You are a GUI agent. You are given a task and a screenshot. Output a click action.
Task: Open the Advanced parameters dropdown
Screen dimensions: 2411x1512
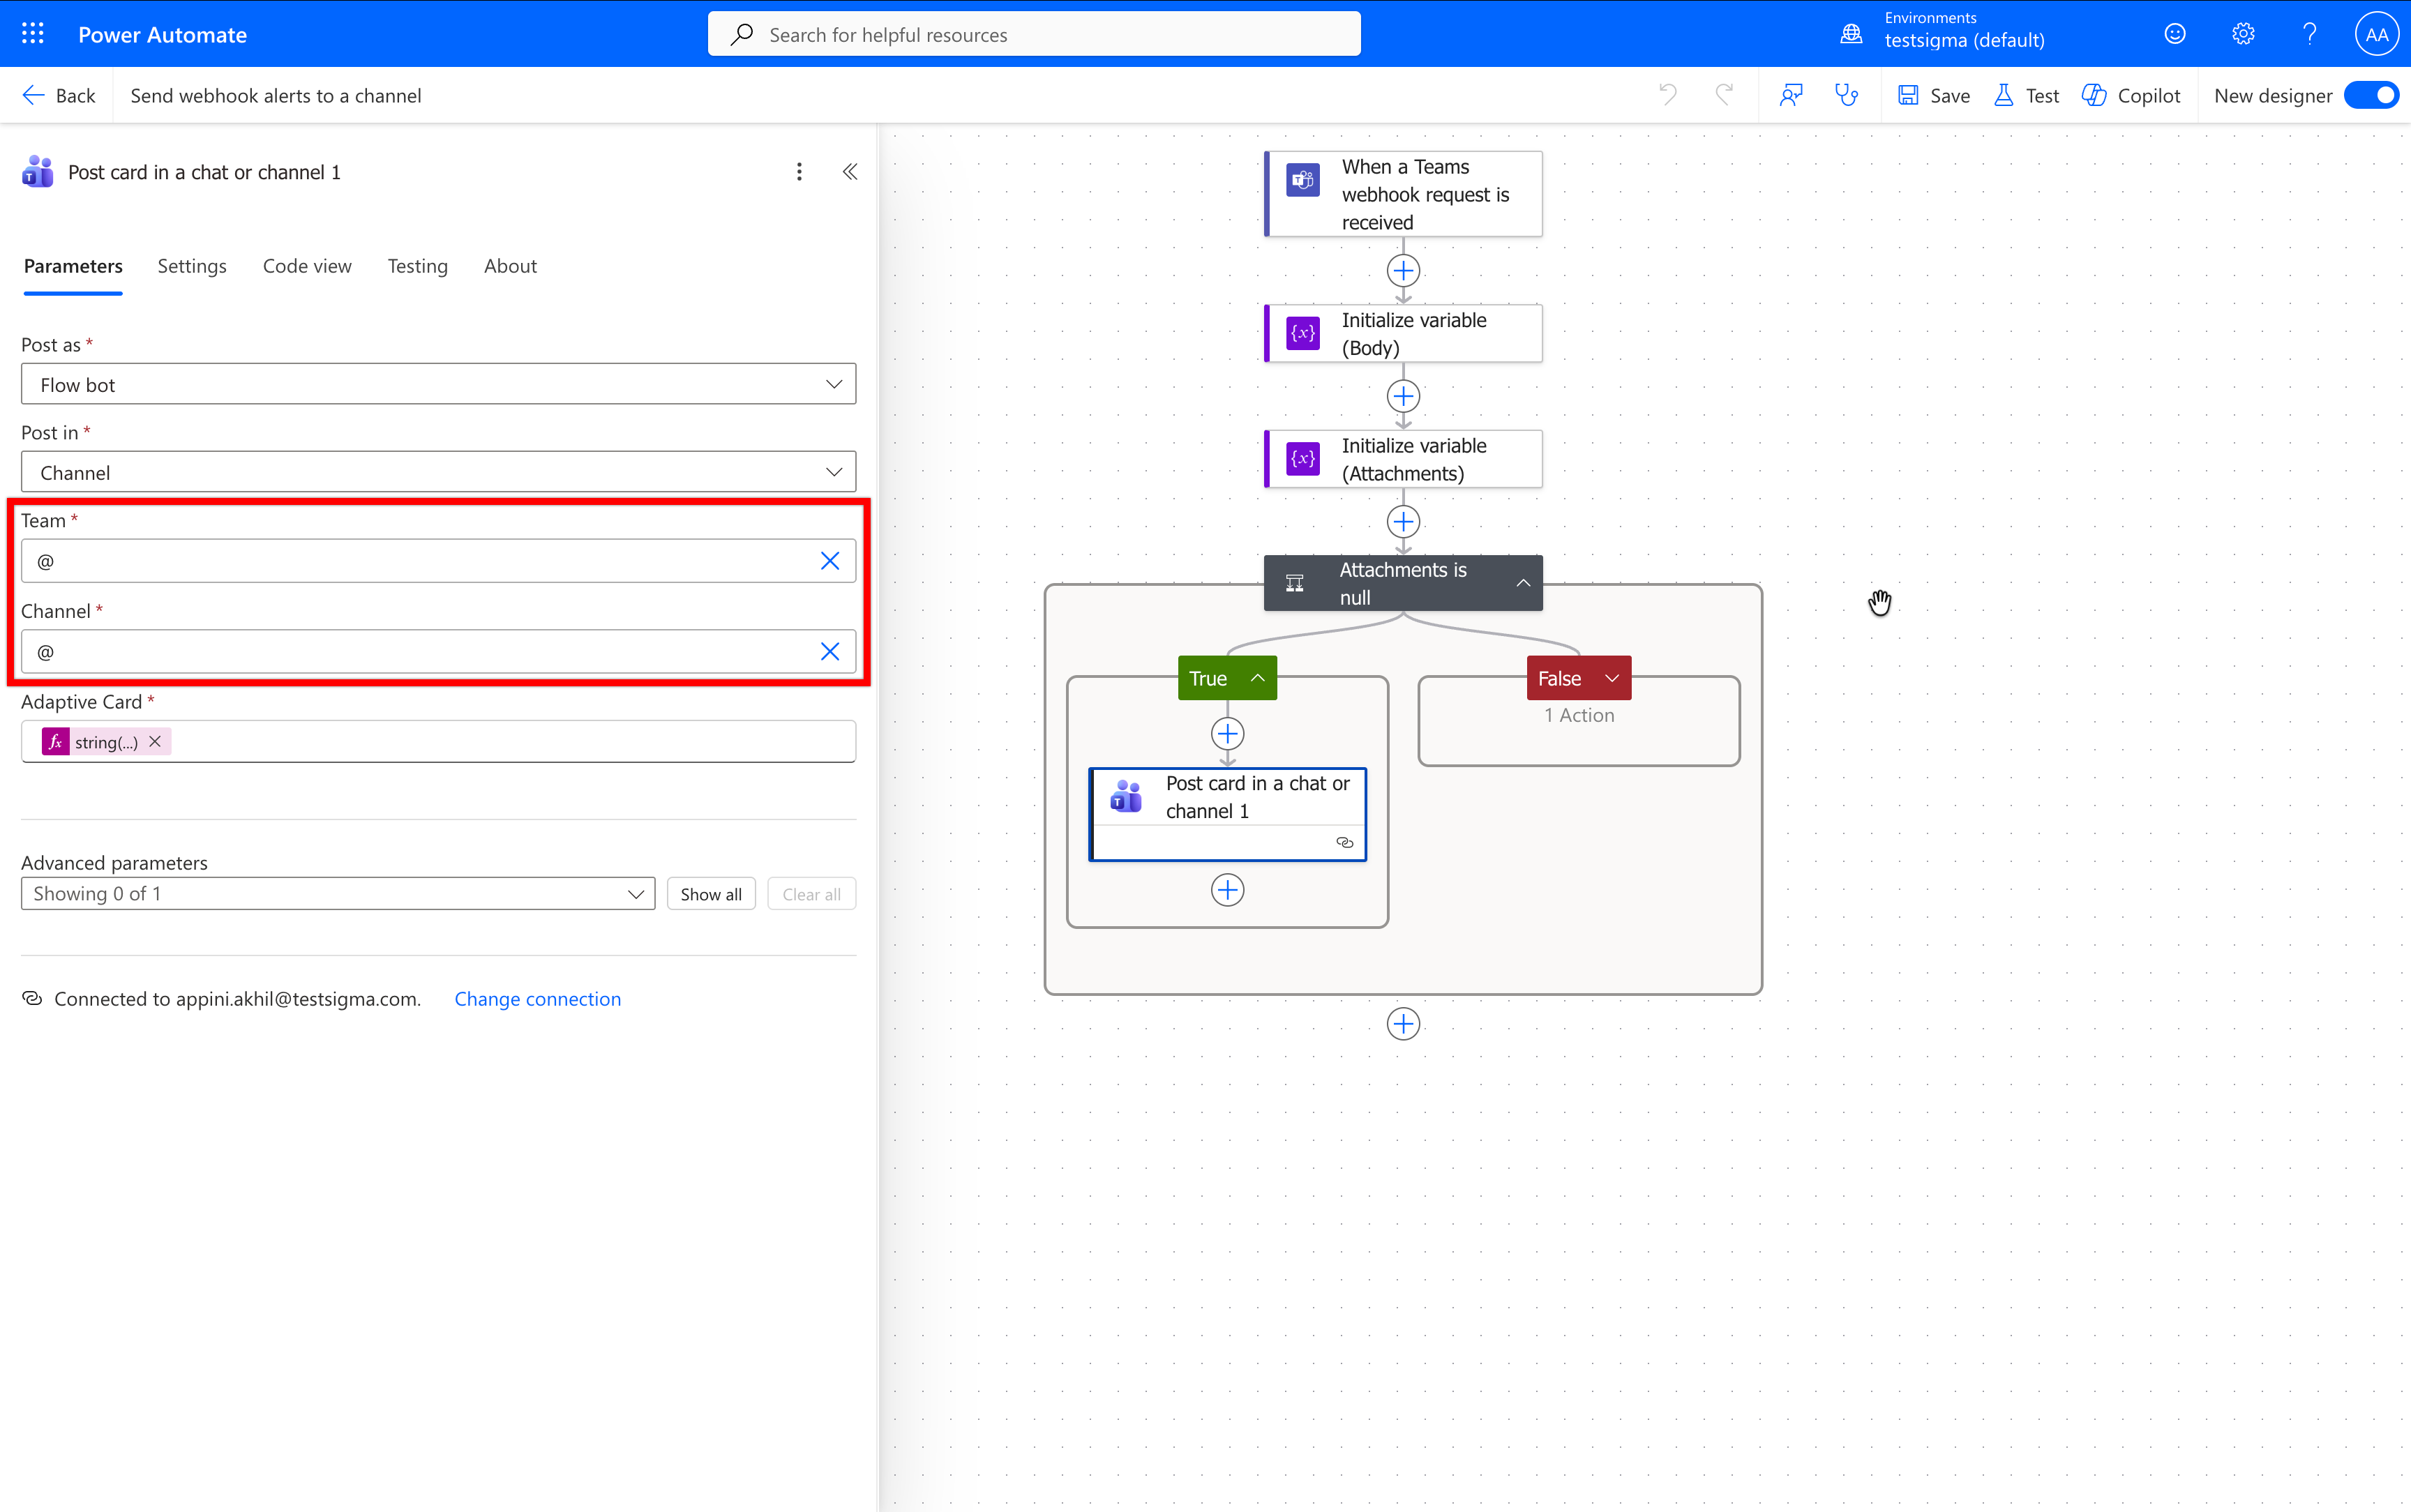(338, 894)
